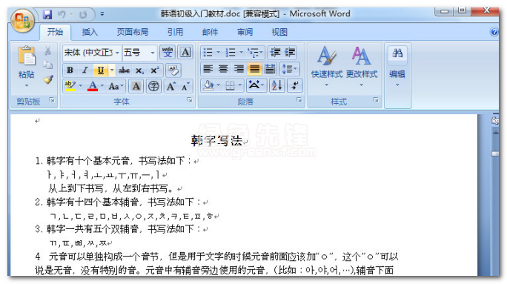Open the change case Aa menu
The width and height of the screenshot is (507, 284).
[x=116, y=86]
